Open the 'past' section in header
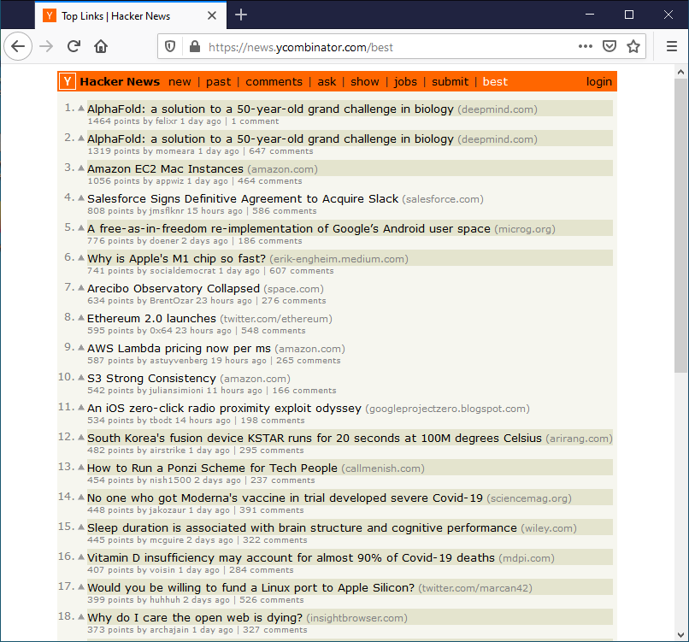The height and width of the screenshot is (642, 689). click(218, 82)
